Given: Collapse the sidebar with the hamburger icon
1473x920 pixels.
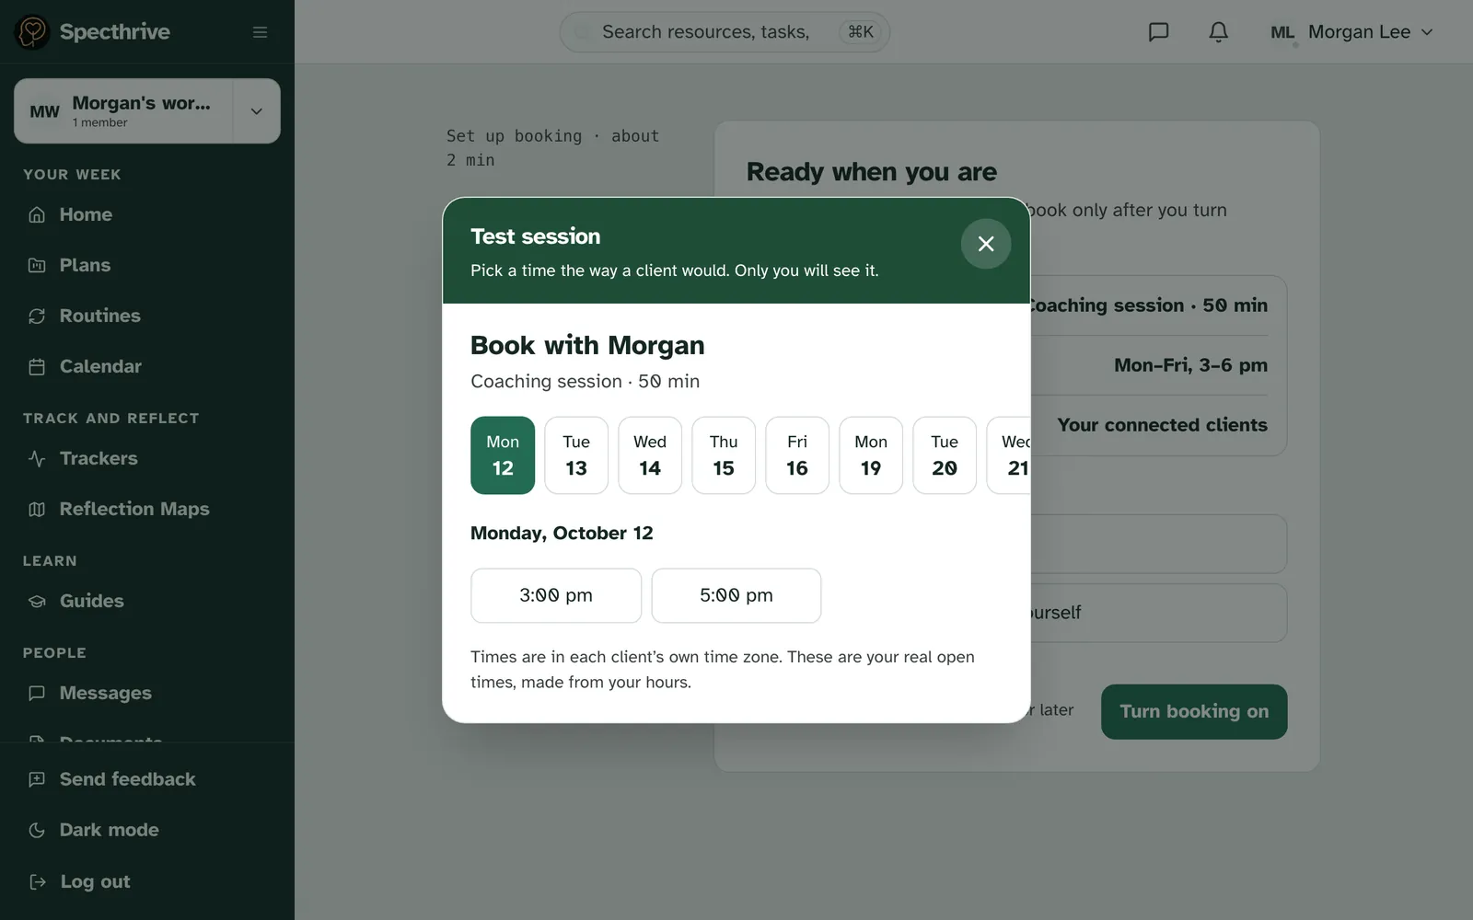Looking at the screenshot, I should pyautogui.click(x=260, y=32).
